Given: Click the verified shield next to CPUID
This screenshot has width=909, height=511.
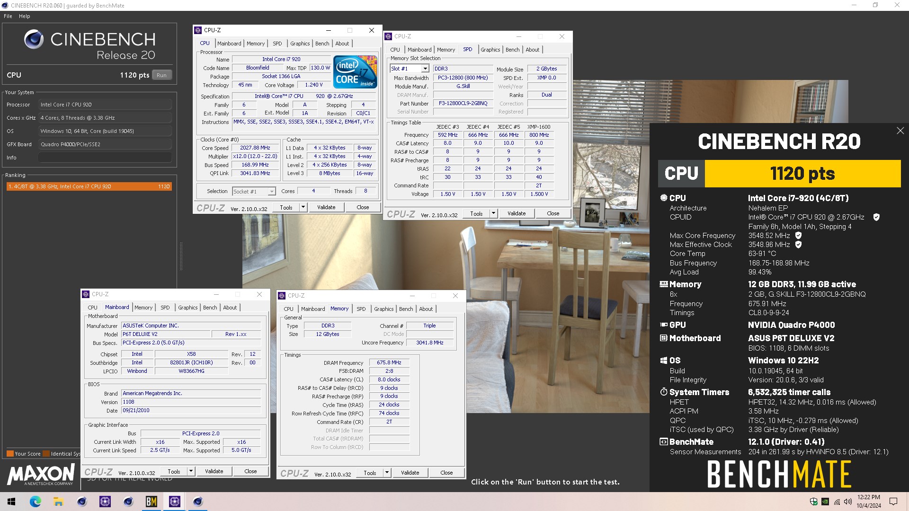Looking at the screenshot, I should (876, 217).
